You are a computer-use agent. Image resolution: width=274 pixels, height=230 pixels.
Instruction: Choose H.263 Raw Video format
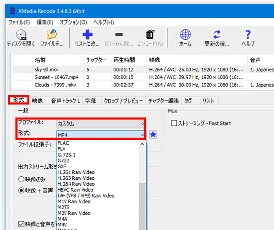[98, 178]
